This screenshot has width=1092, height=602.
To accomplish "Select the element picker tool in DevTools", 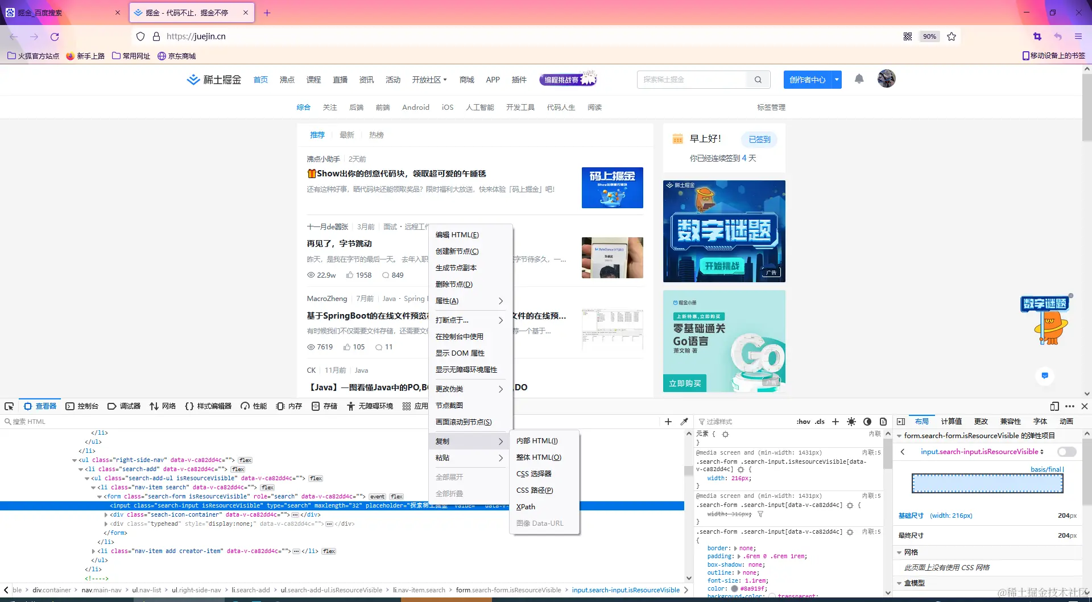I will [x=9, y=406].
